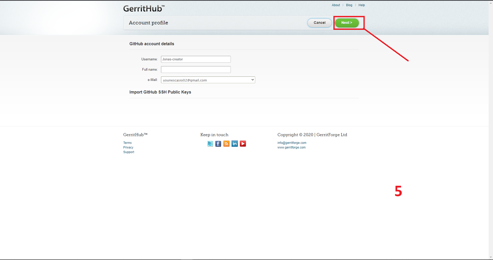Open the LinkedIn social icon
The width and height of the screenshot is (493, 260).
click(235, 144)
